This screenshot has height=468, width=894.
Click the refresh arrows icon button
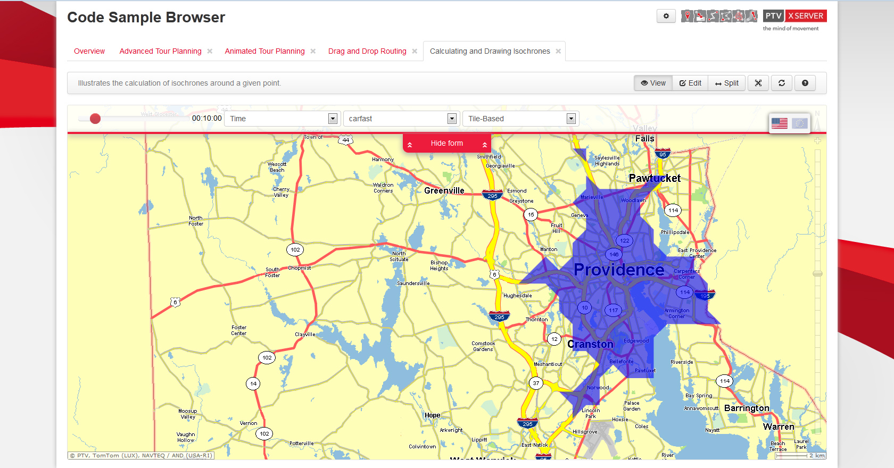pos(781,83)
